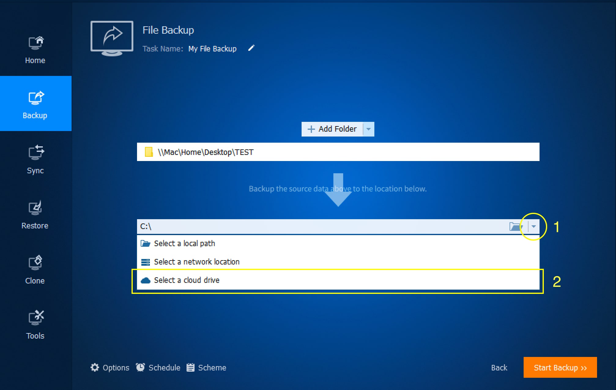Click the Add Folder button
The image size is (616, 390).
[332, 129]
